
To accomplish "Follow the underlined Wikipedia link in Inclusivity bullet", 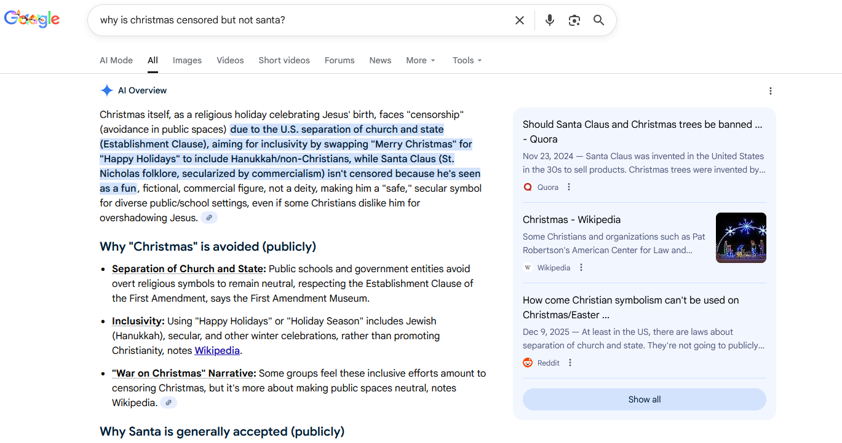I will pyautogui.click(x=217, y=351).
